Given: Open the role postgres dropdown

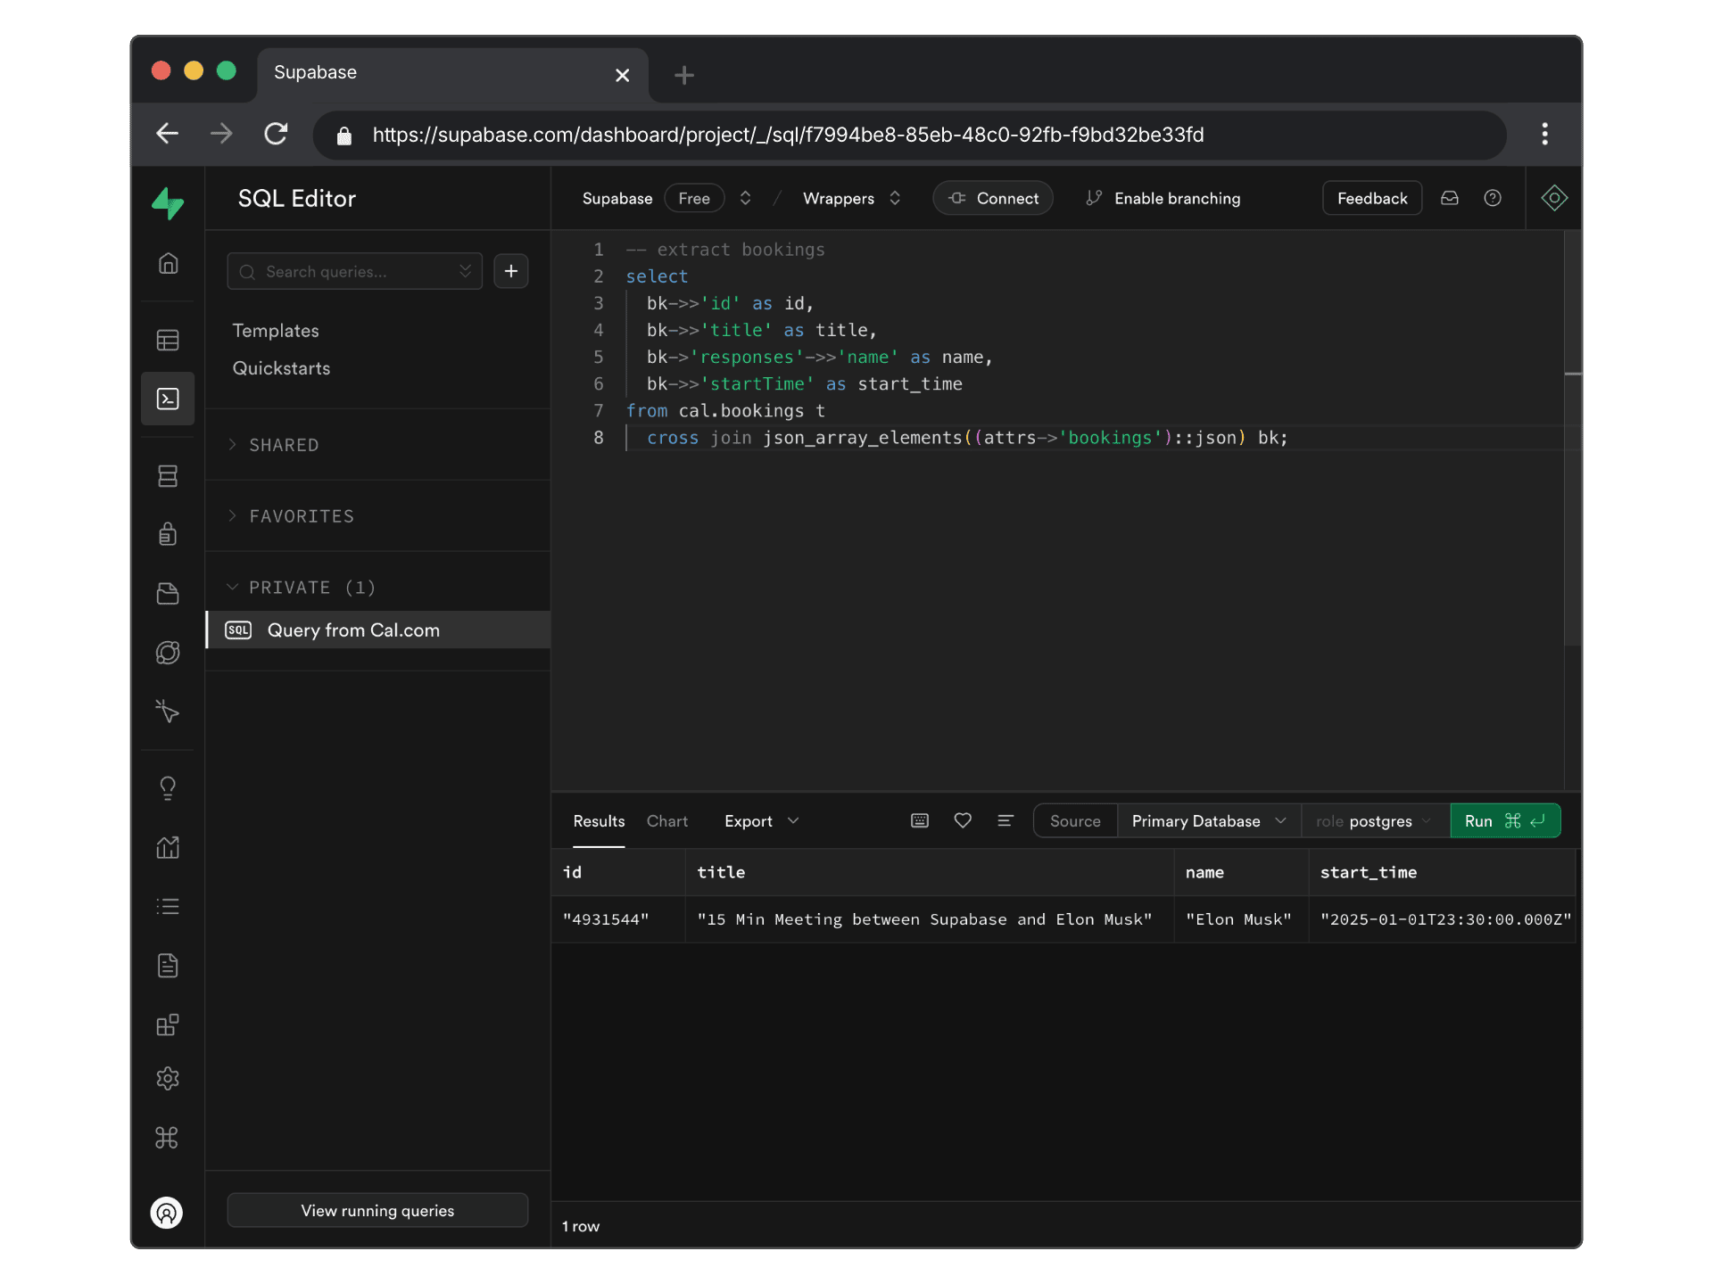Looking at the screenshot, I should pyautogui.click(x=1375, y=821).
